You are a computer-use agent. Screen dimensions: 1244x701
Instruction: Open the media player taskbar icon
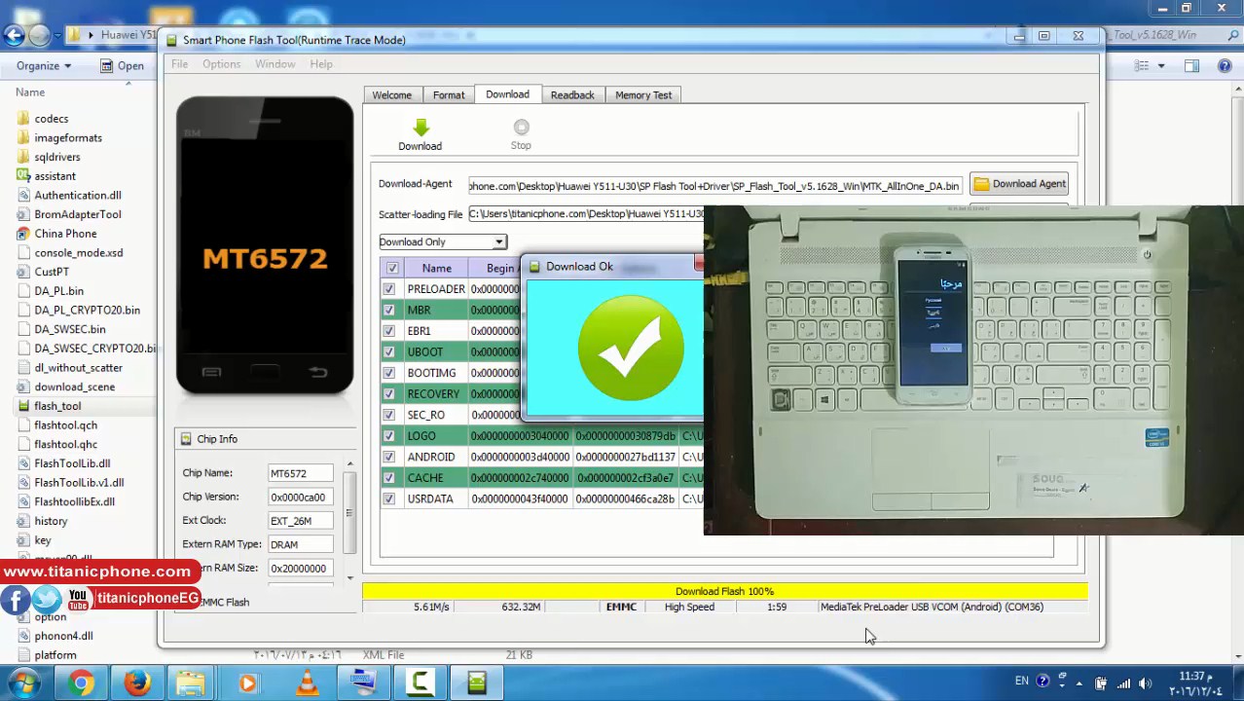pos(247,683)
